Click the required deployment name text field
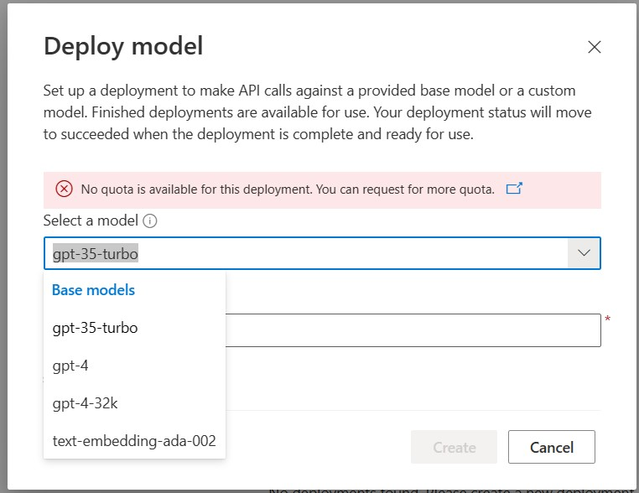 coord(413,330)
